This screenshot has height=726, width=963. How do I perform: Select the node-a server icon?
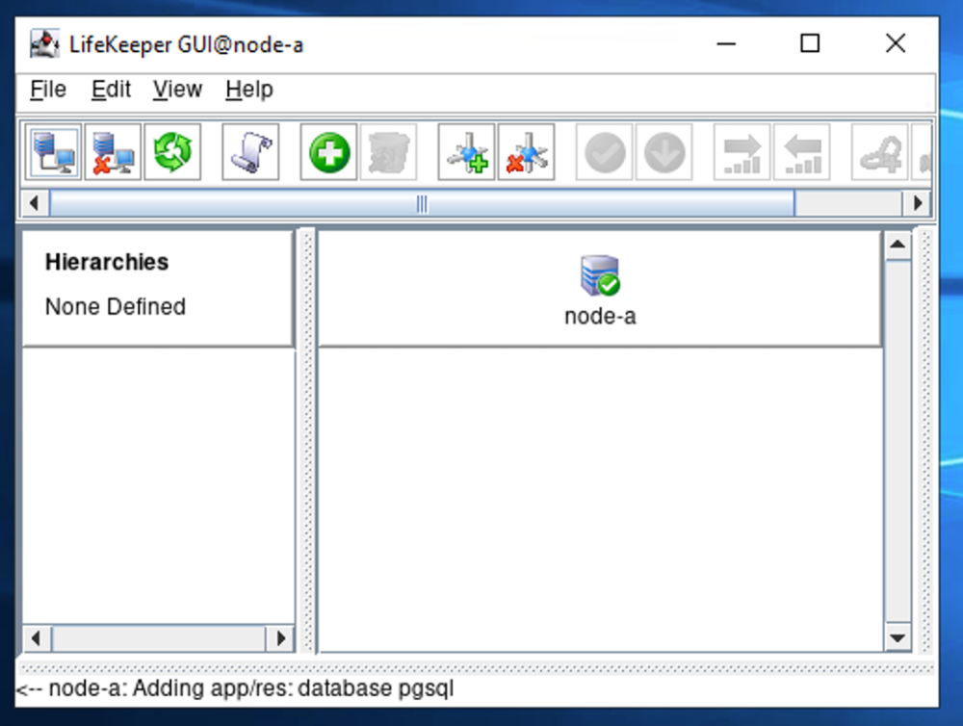pos(599,275)
